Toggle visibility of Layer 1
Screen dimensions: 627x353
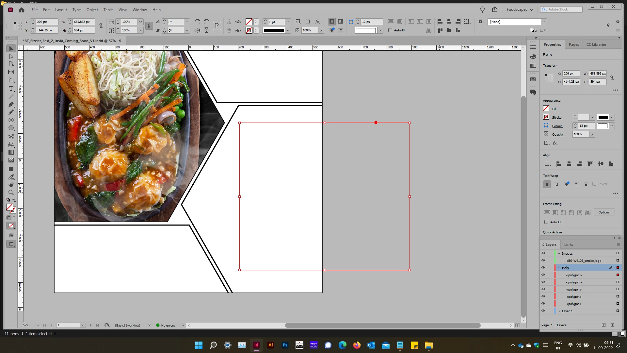coord(543,311)
